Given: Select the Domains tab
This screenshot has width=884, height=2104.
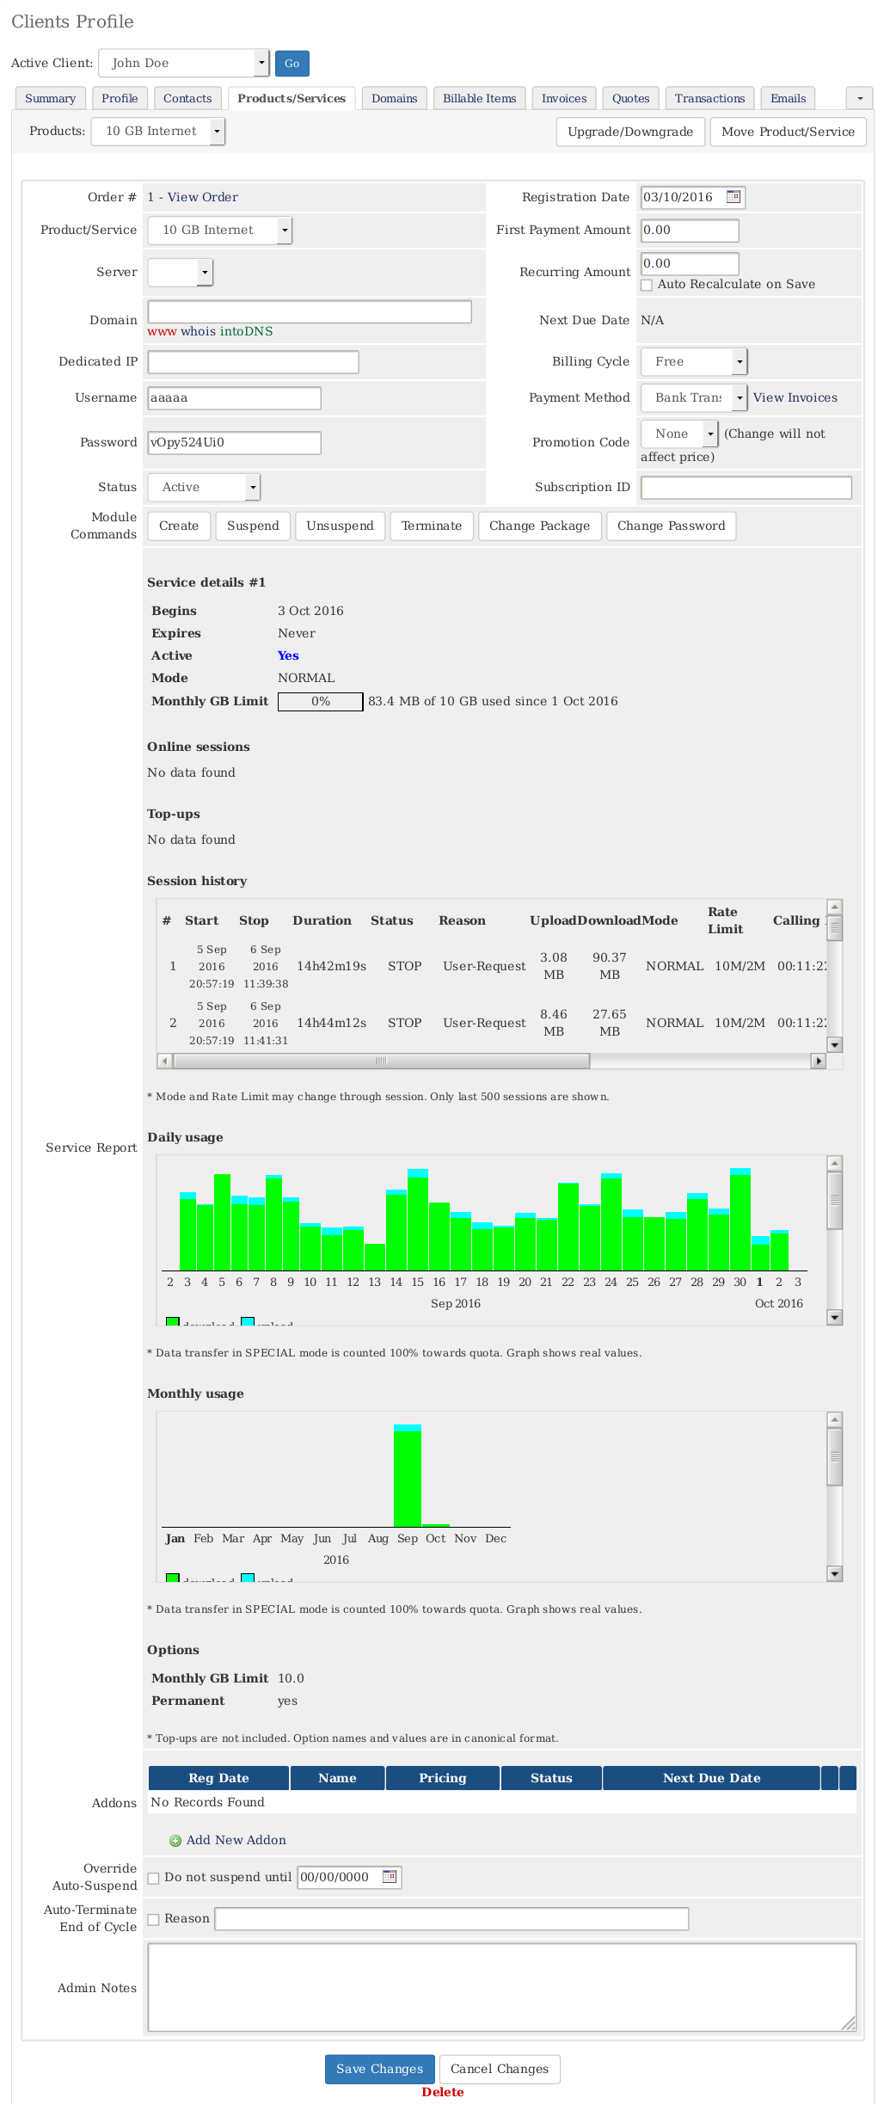Looking at the screenshot, I should tap(395, 98).
